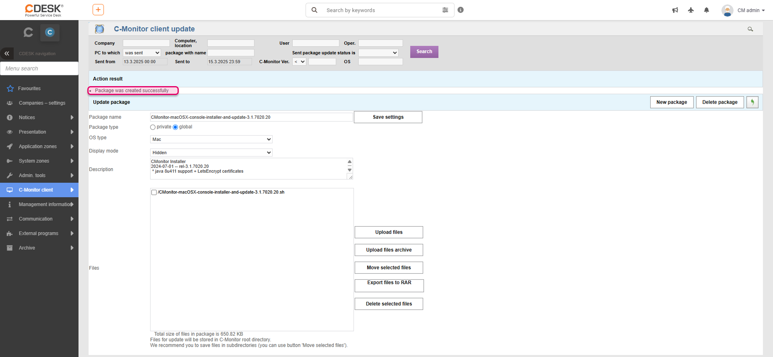Click the Description scroll down arrow
Image resolution: width=773 pixels, height=357 pixels.
click(349, 170)
